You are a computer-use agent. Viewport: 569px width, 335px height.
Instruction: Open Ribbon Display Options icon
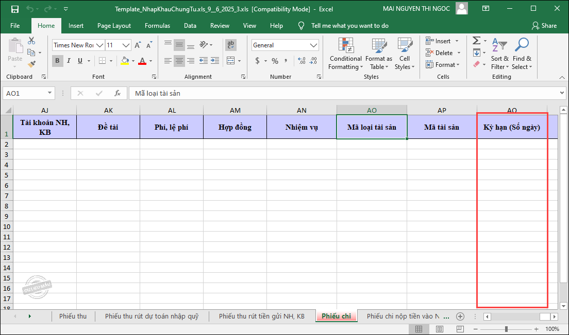(x=486, y=9)
